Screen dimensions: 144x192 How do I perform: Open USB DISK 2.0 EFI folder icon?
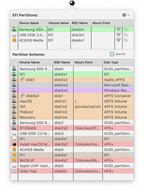tap(126, 35)
